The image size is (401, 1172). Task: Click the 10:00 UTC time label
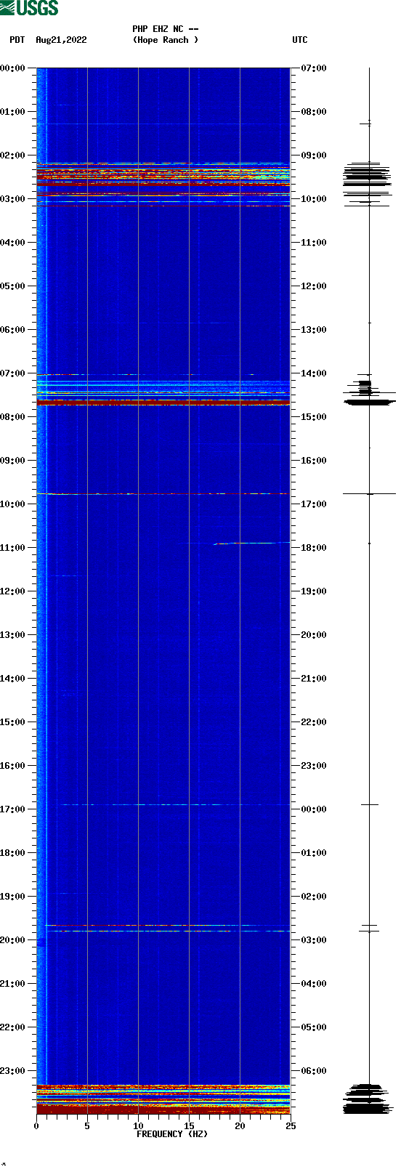tap(314, 198)
